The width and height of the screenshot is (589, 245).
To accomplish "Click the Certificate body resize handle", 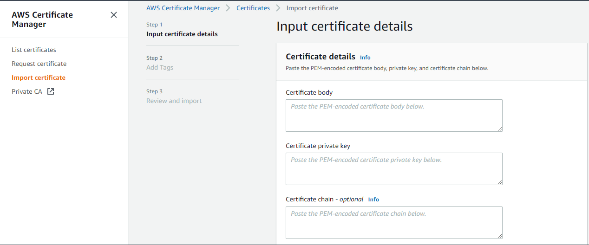I will click(x=499, y=129).
